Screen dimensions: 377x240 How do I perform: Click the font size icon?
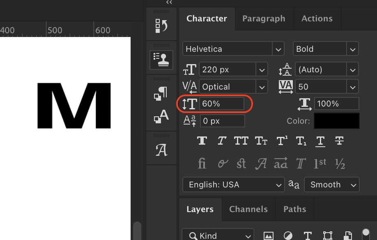tap(190, 69)
